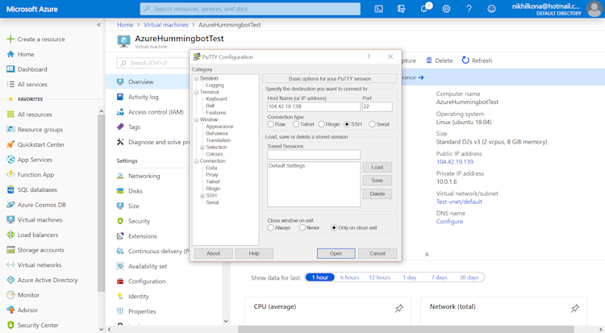The image size is (605, 333).
Task: Set close window on exit to Never
Action: [302, 227]
